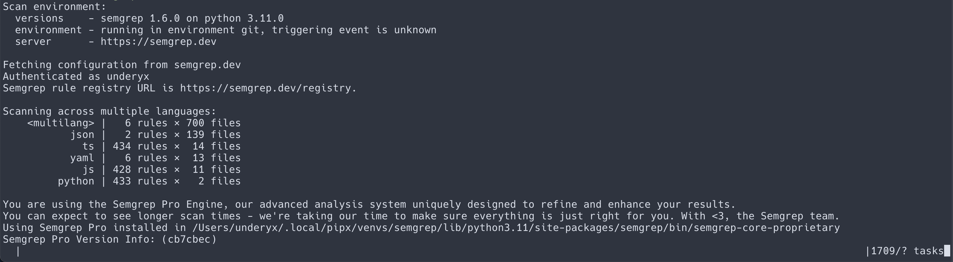Select the 'semgrep 1.6.0' version text
This screenshot has height=262, width=953.
pyautogui.click(x=140, y=19)
